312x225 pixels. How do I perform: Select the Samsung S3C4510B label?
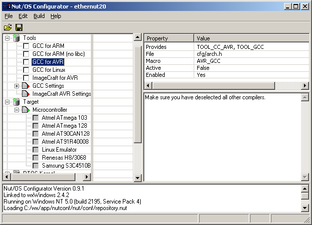66,166
